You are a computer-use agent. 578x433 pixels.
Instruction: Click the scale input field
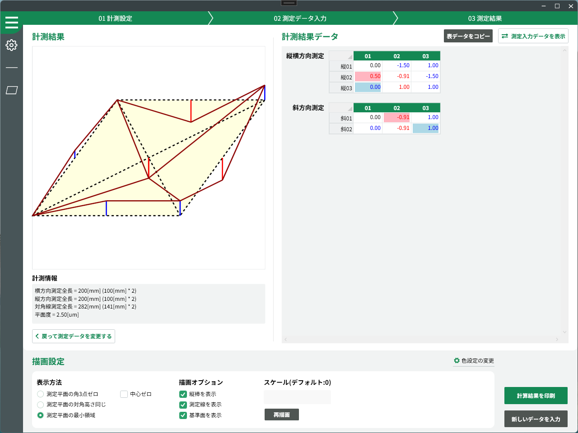pyautogui.click(x=297, y=397)
